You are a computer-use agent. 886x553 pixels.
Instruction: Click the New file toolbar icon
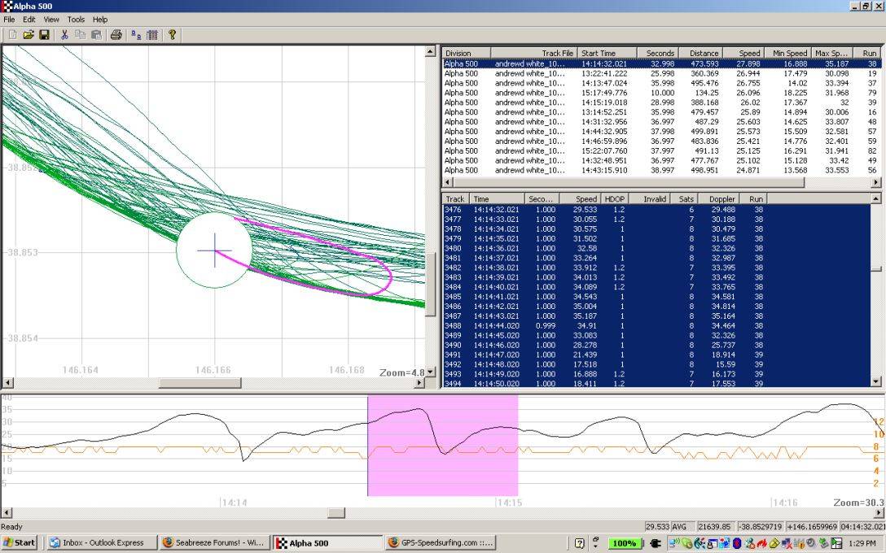point(12,35)
